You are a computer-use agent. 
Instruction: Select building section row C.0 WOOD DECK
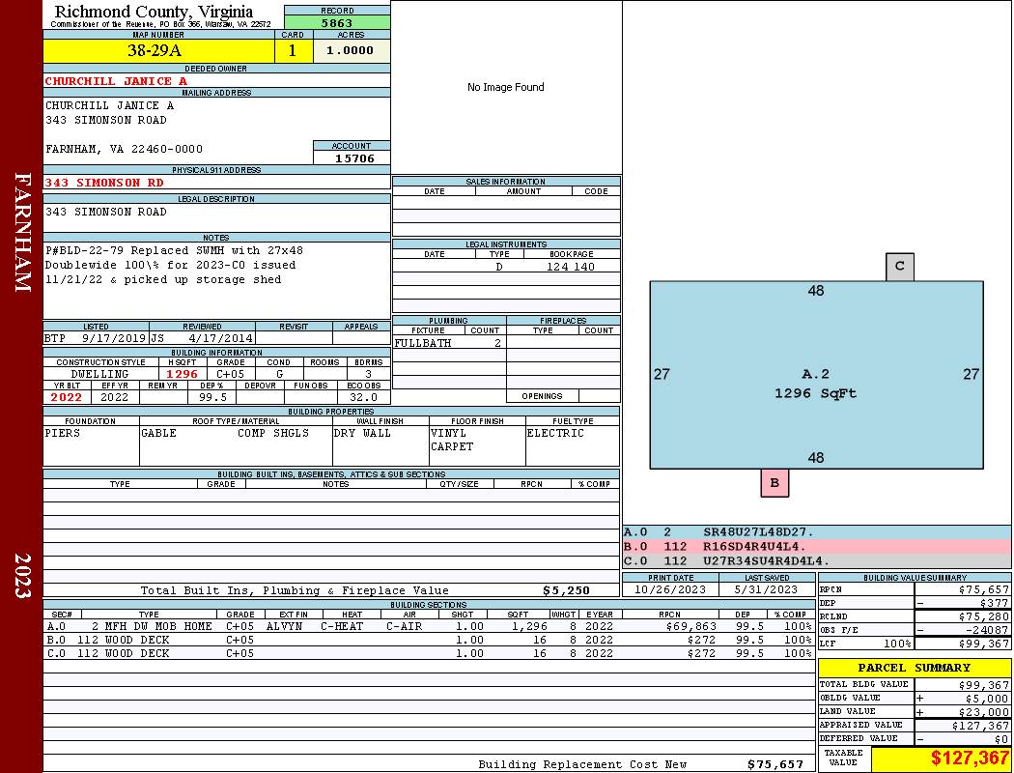click(x=428, y=653)
